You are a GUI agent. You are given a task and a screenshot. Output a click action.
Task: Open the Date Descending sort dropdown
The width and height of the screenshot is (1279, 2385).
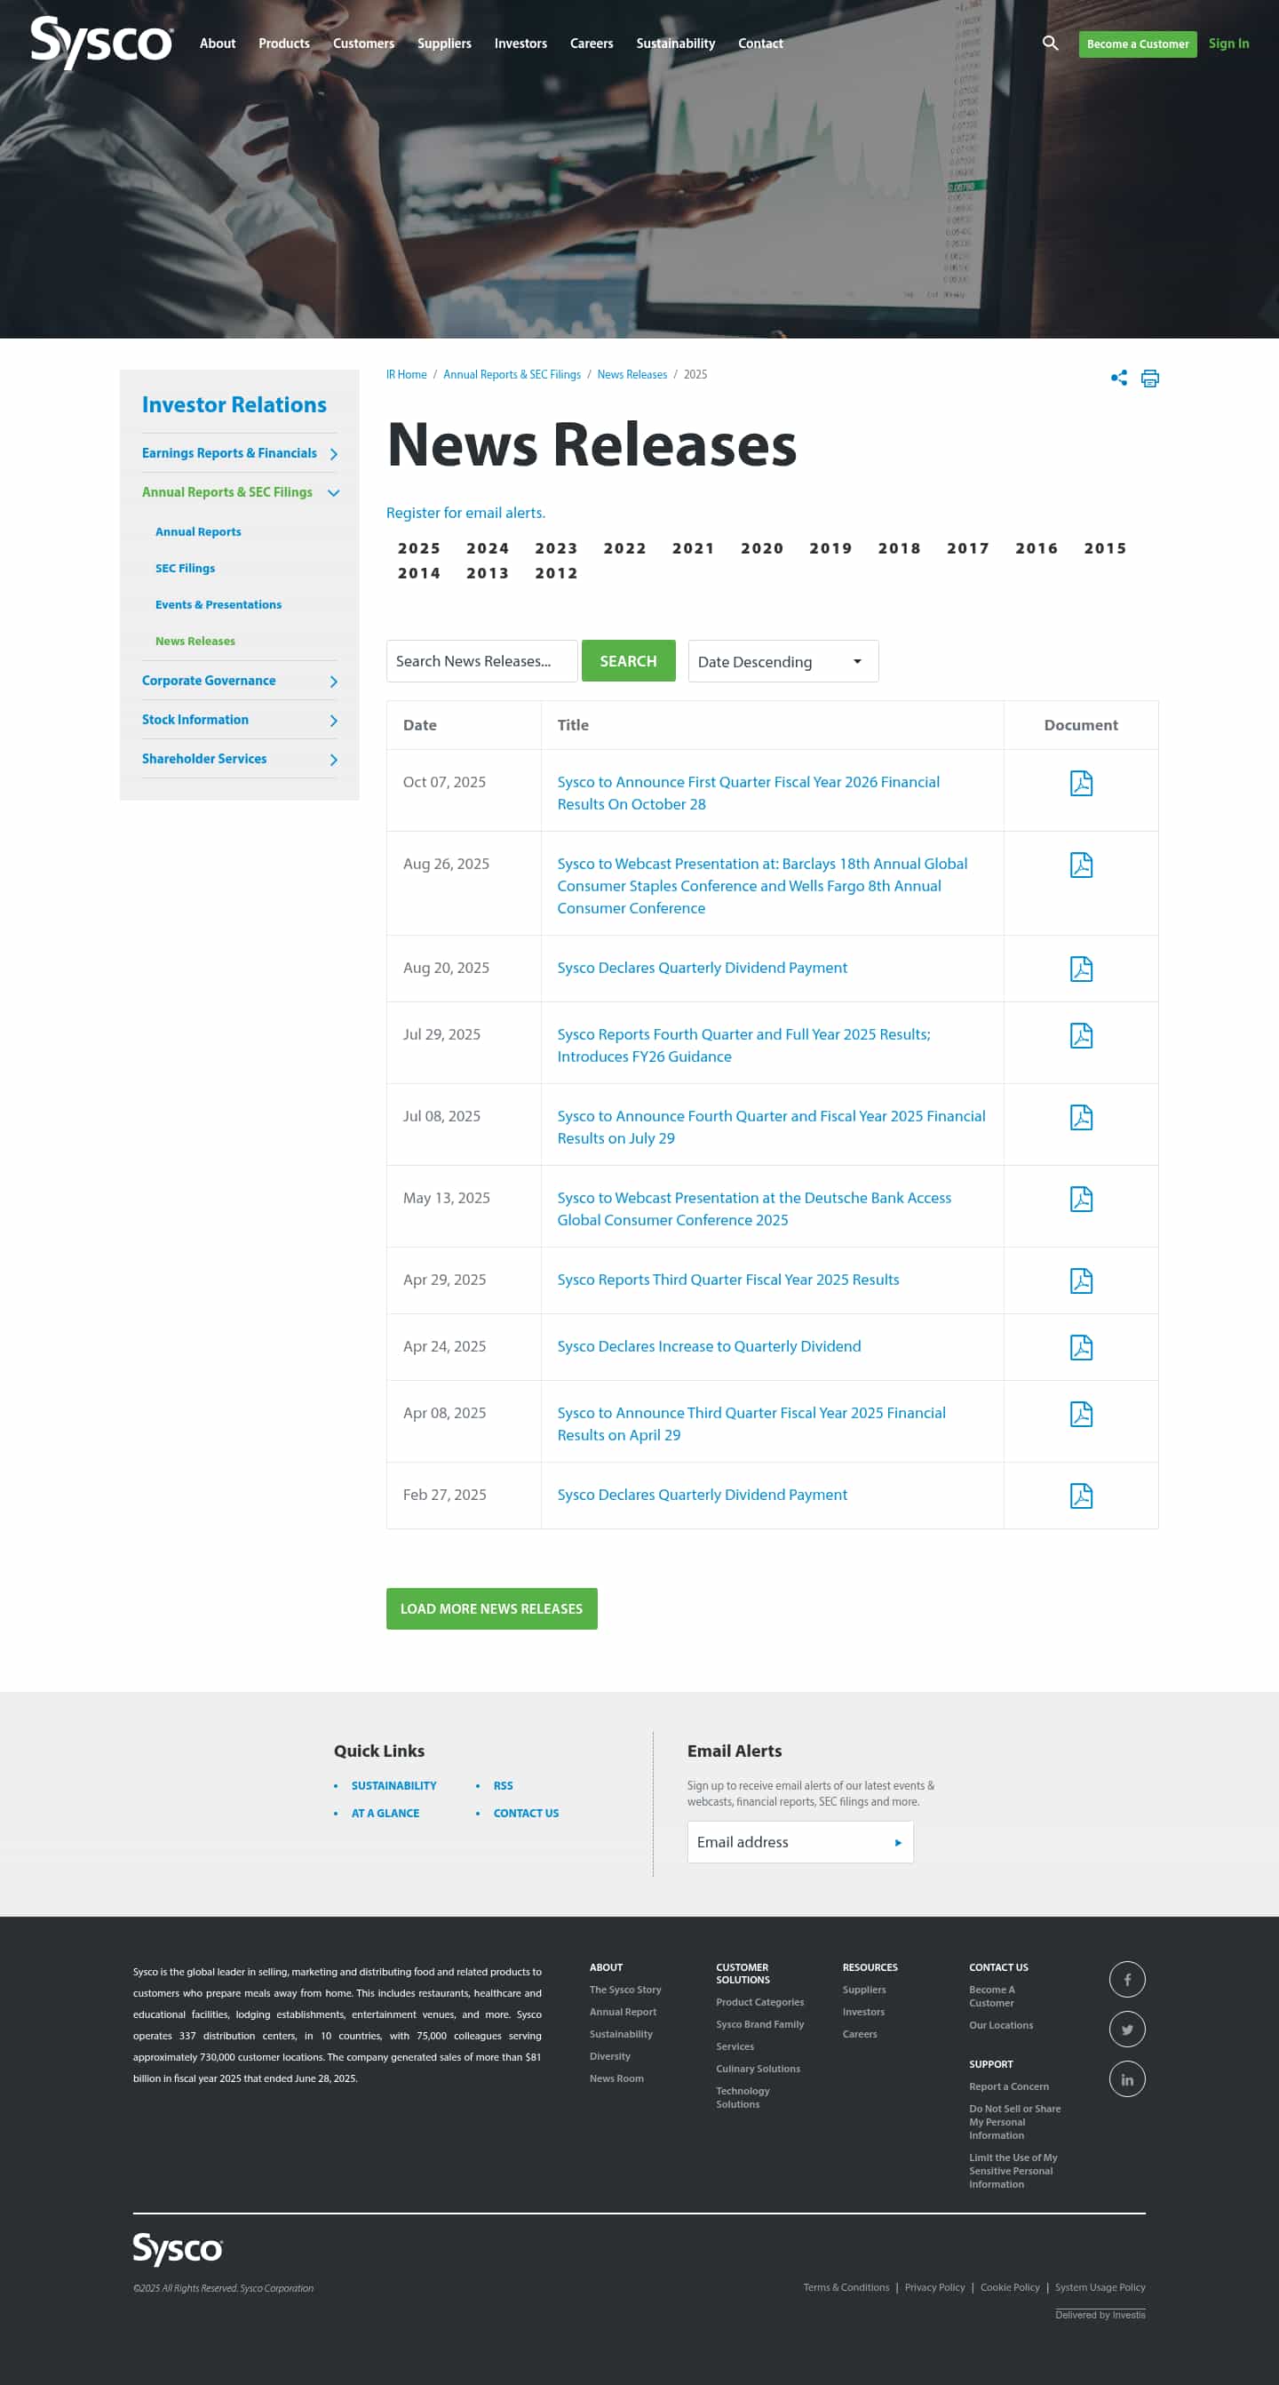coord(783,661)
